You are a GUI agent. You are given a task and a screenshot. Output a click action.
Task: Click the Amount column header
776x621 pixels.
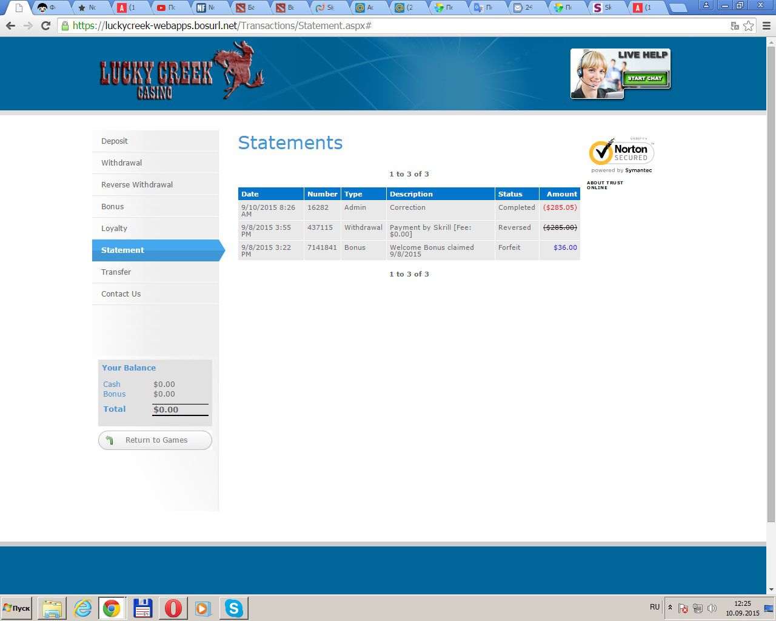(561, 194)
